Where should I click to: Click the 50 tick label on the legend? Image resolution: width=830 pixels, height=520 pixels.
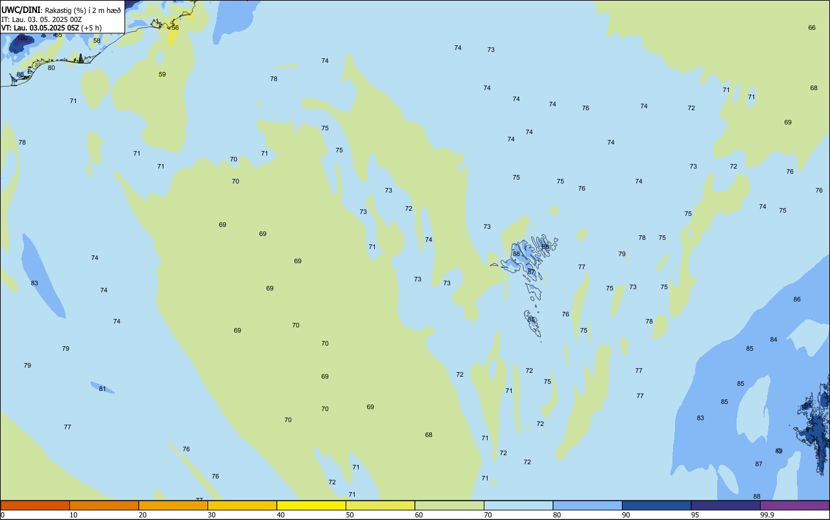350,515
